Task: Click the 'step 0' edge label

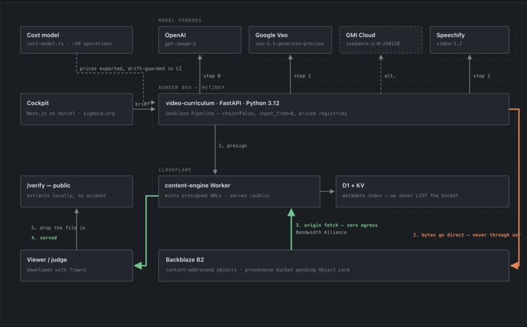Action: [212, 76]
